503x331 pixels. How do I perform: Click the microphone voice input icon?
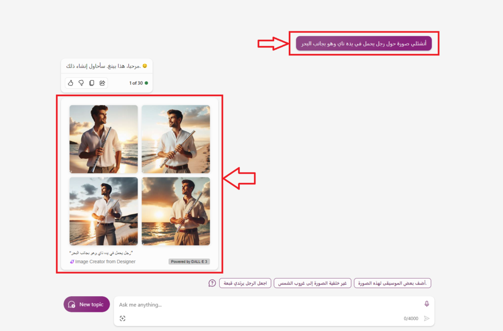426,304
